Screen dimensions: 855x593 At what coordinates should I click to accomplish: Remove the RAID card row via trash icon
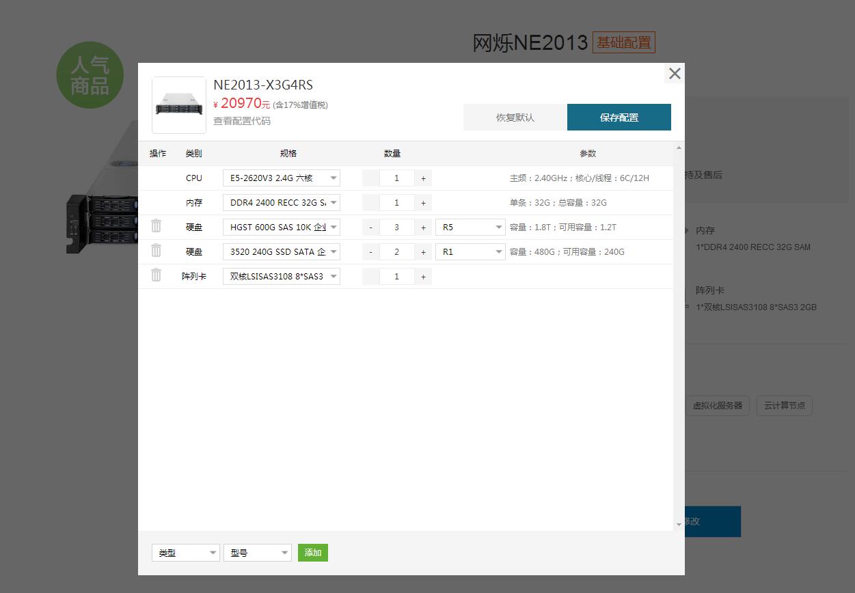point(157,275)
